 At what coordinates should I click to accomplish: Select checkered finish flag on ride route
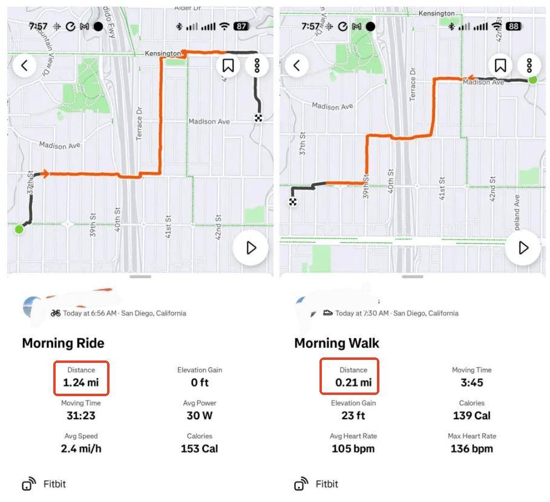259,118
